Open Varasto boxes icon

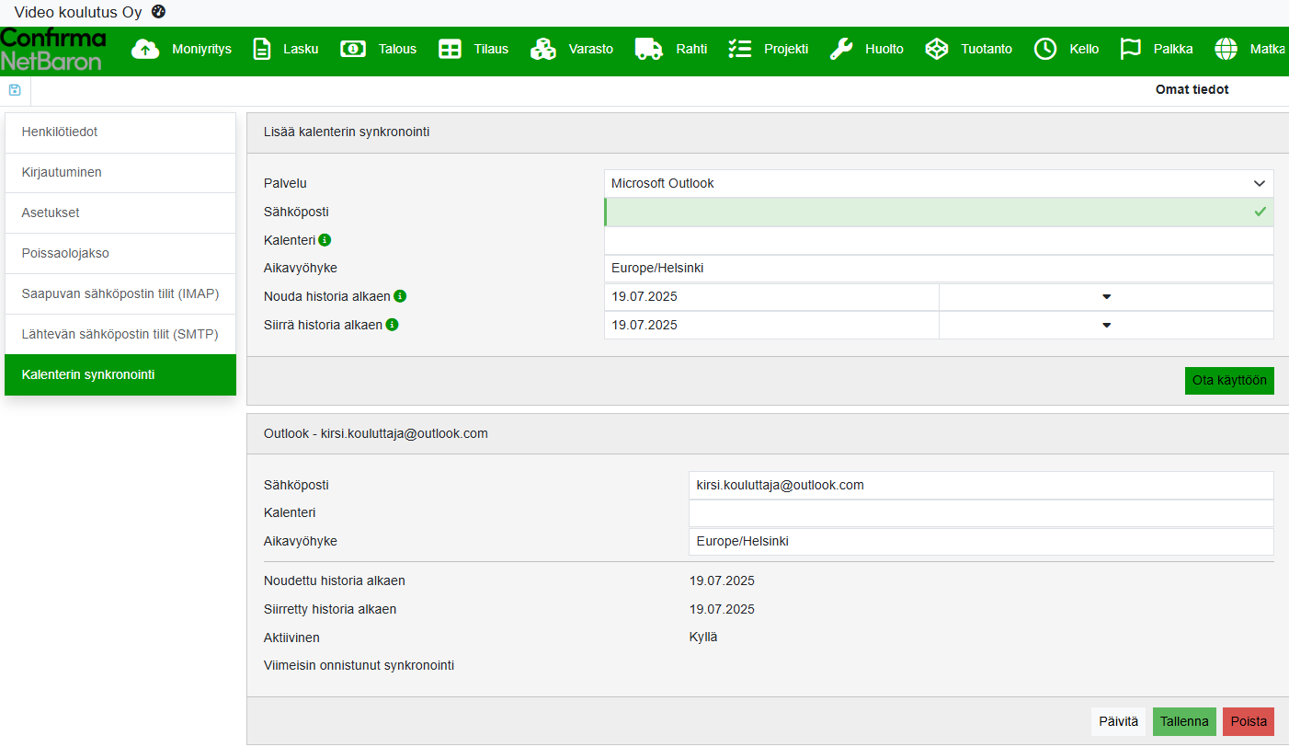coord(543,50)
